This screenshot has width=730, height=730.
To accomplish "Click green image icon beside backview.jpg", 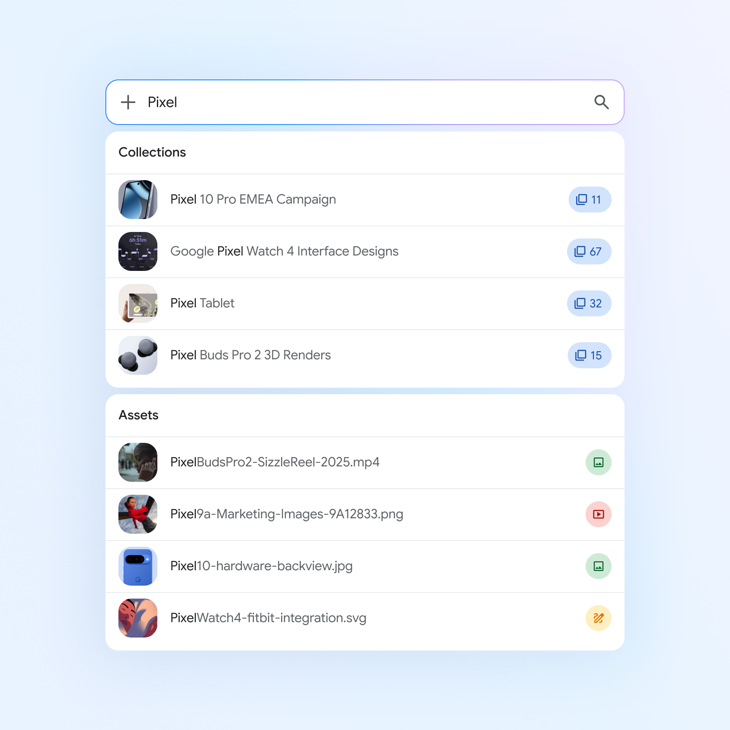I will point(598,566).
